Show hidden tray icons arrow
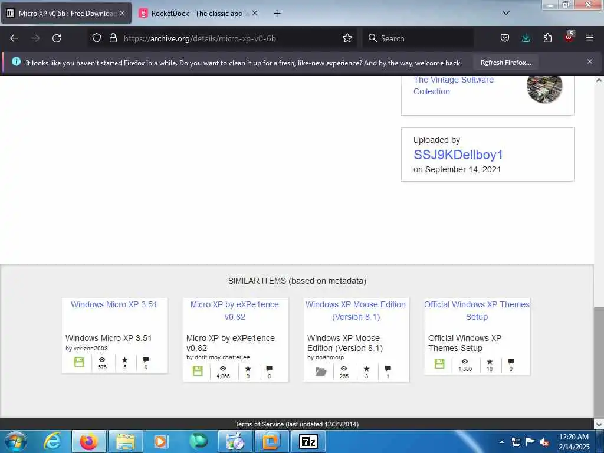Screen dimensions: 604x453 [501, 441]
